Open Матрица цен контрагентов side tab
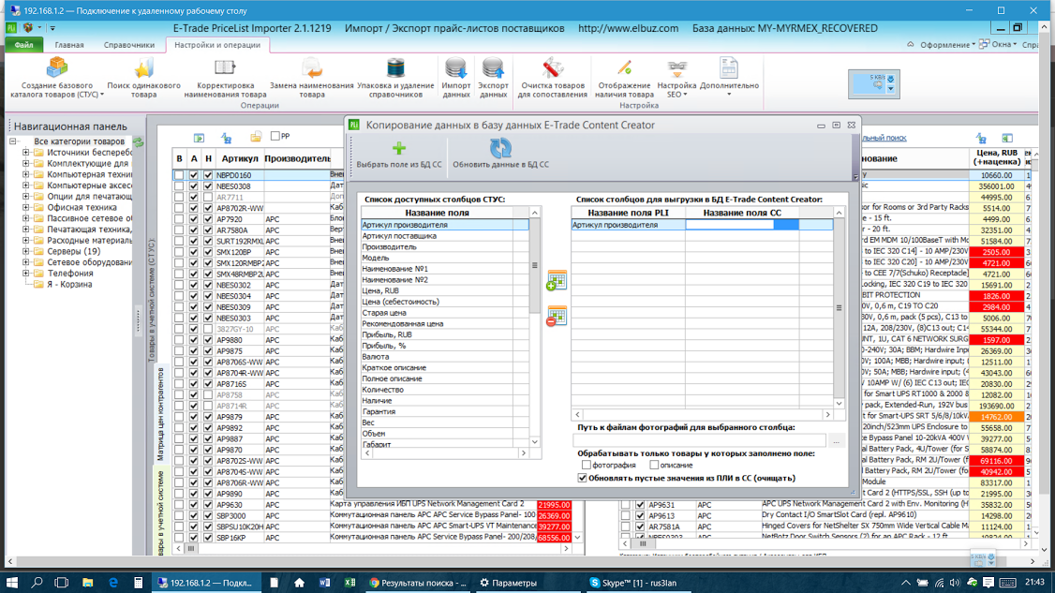The height and width of the screenshot is (593, 1055). pos(161,414)
